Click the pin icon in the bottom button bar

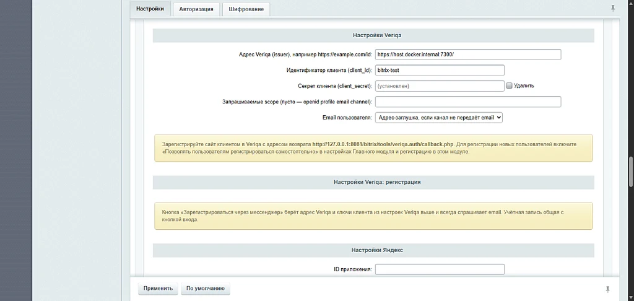608,289
